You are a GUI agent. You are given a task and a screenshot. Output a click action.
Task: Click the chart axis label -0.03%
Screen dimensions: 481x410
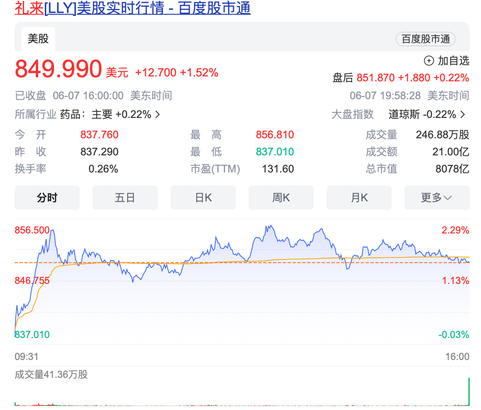[x=454, y=334]
